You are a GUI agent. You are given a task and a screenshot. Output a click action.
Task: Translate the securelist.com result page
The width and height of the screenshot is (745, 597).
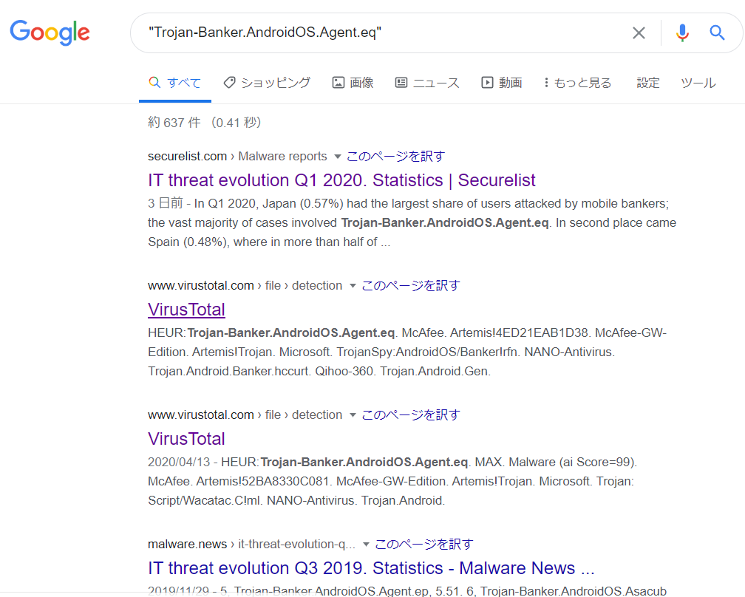click(396, 156)
